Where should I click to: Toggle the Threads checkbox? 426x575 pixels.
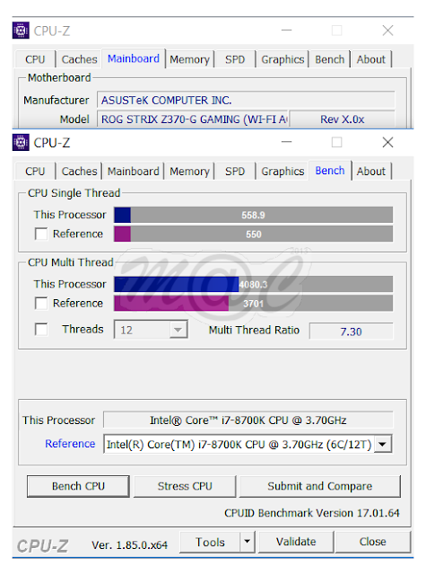coord(41,330)
